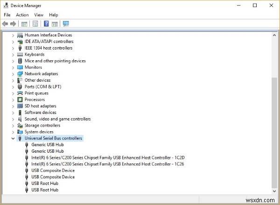The image size is (280, 205).
Task: Select the Storage controllers label
Action: tap(42, 126)
